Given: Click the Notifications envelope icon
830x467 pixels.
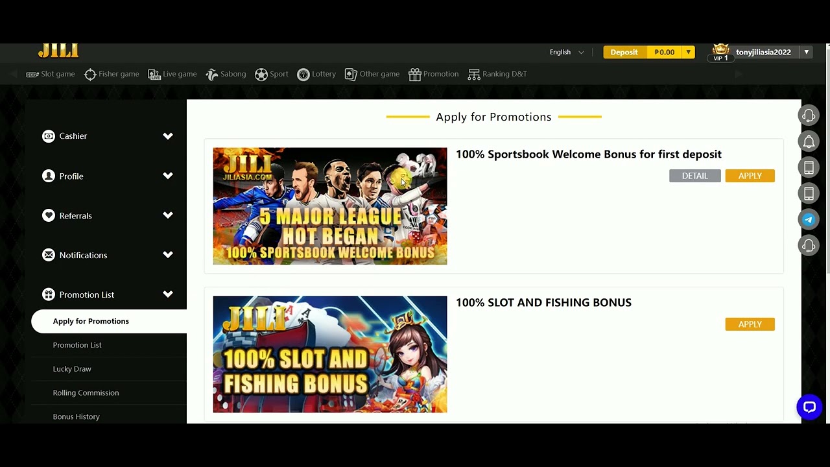Looking at the screenshot, I should [49, 255].
